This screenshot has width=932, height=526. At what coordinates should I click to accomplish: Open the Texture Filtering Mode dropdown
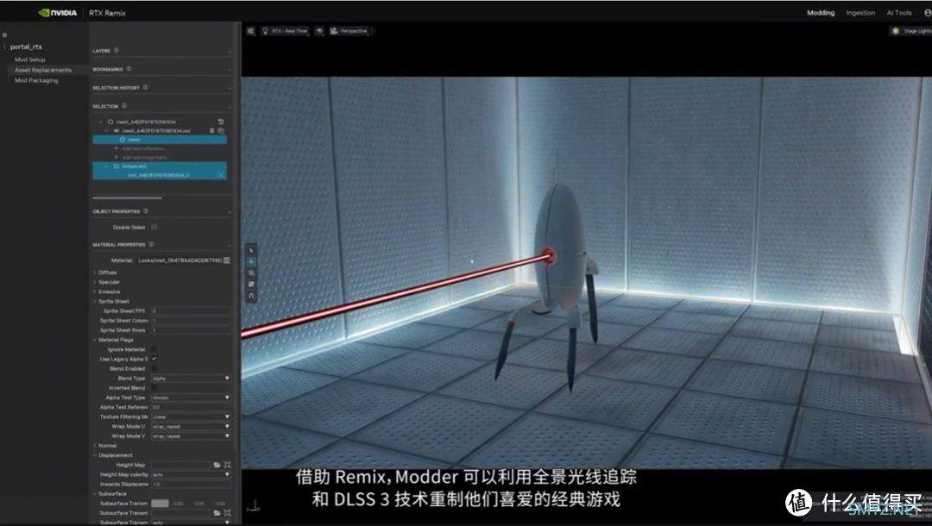coord(191,416)
